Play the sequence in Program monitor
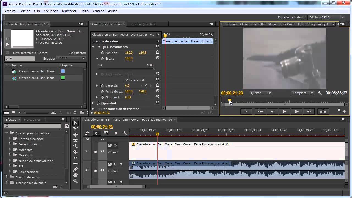The image size is (352, 198). pos(284,111)
